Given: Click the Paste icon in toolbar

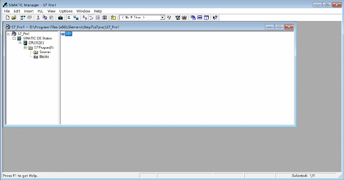Looking at the screenshot, I should pos(52,17).
